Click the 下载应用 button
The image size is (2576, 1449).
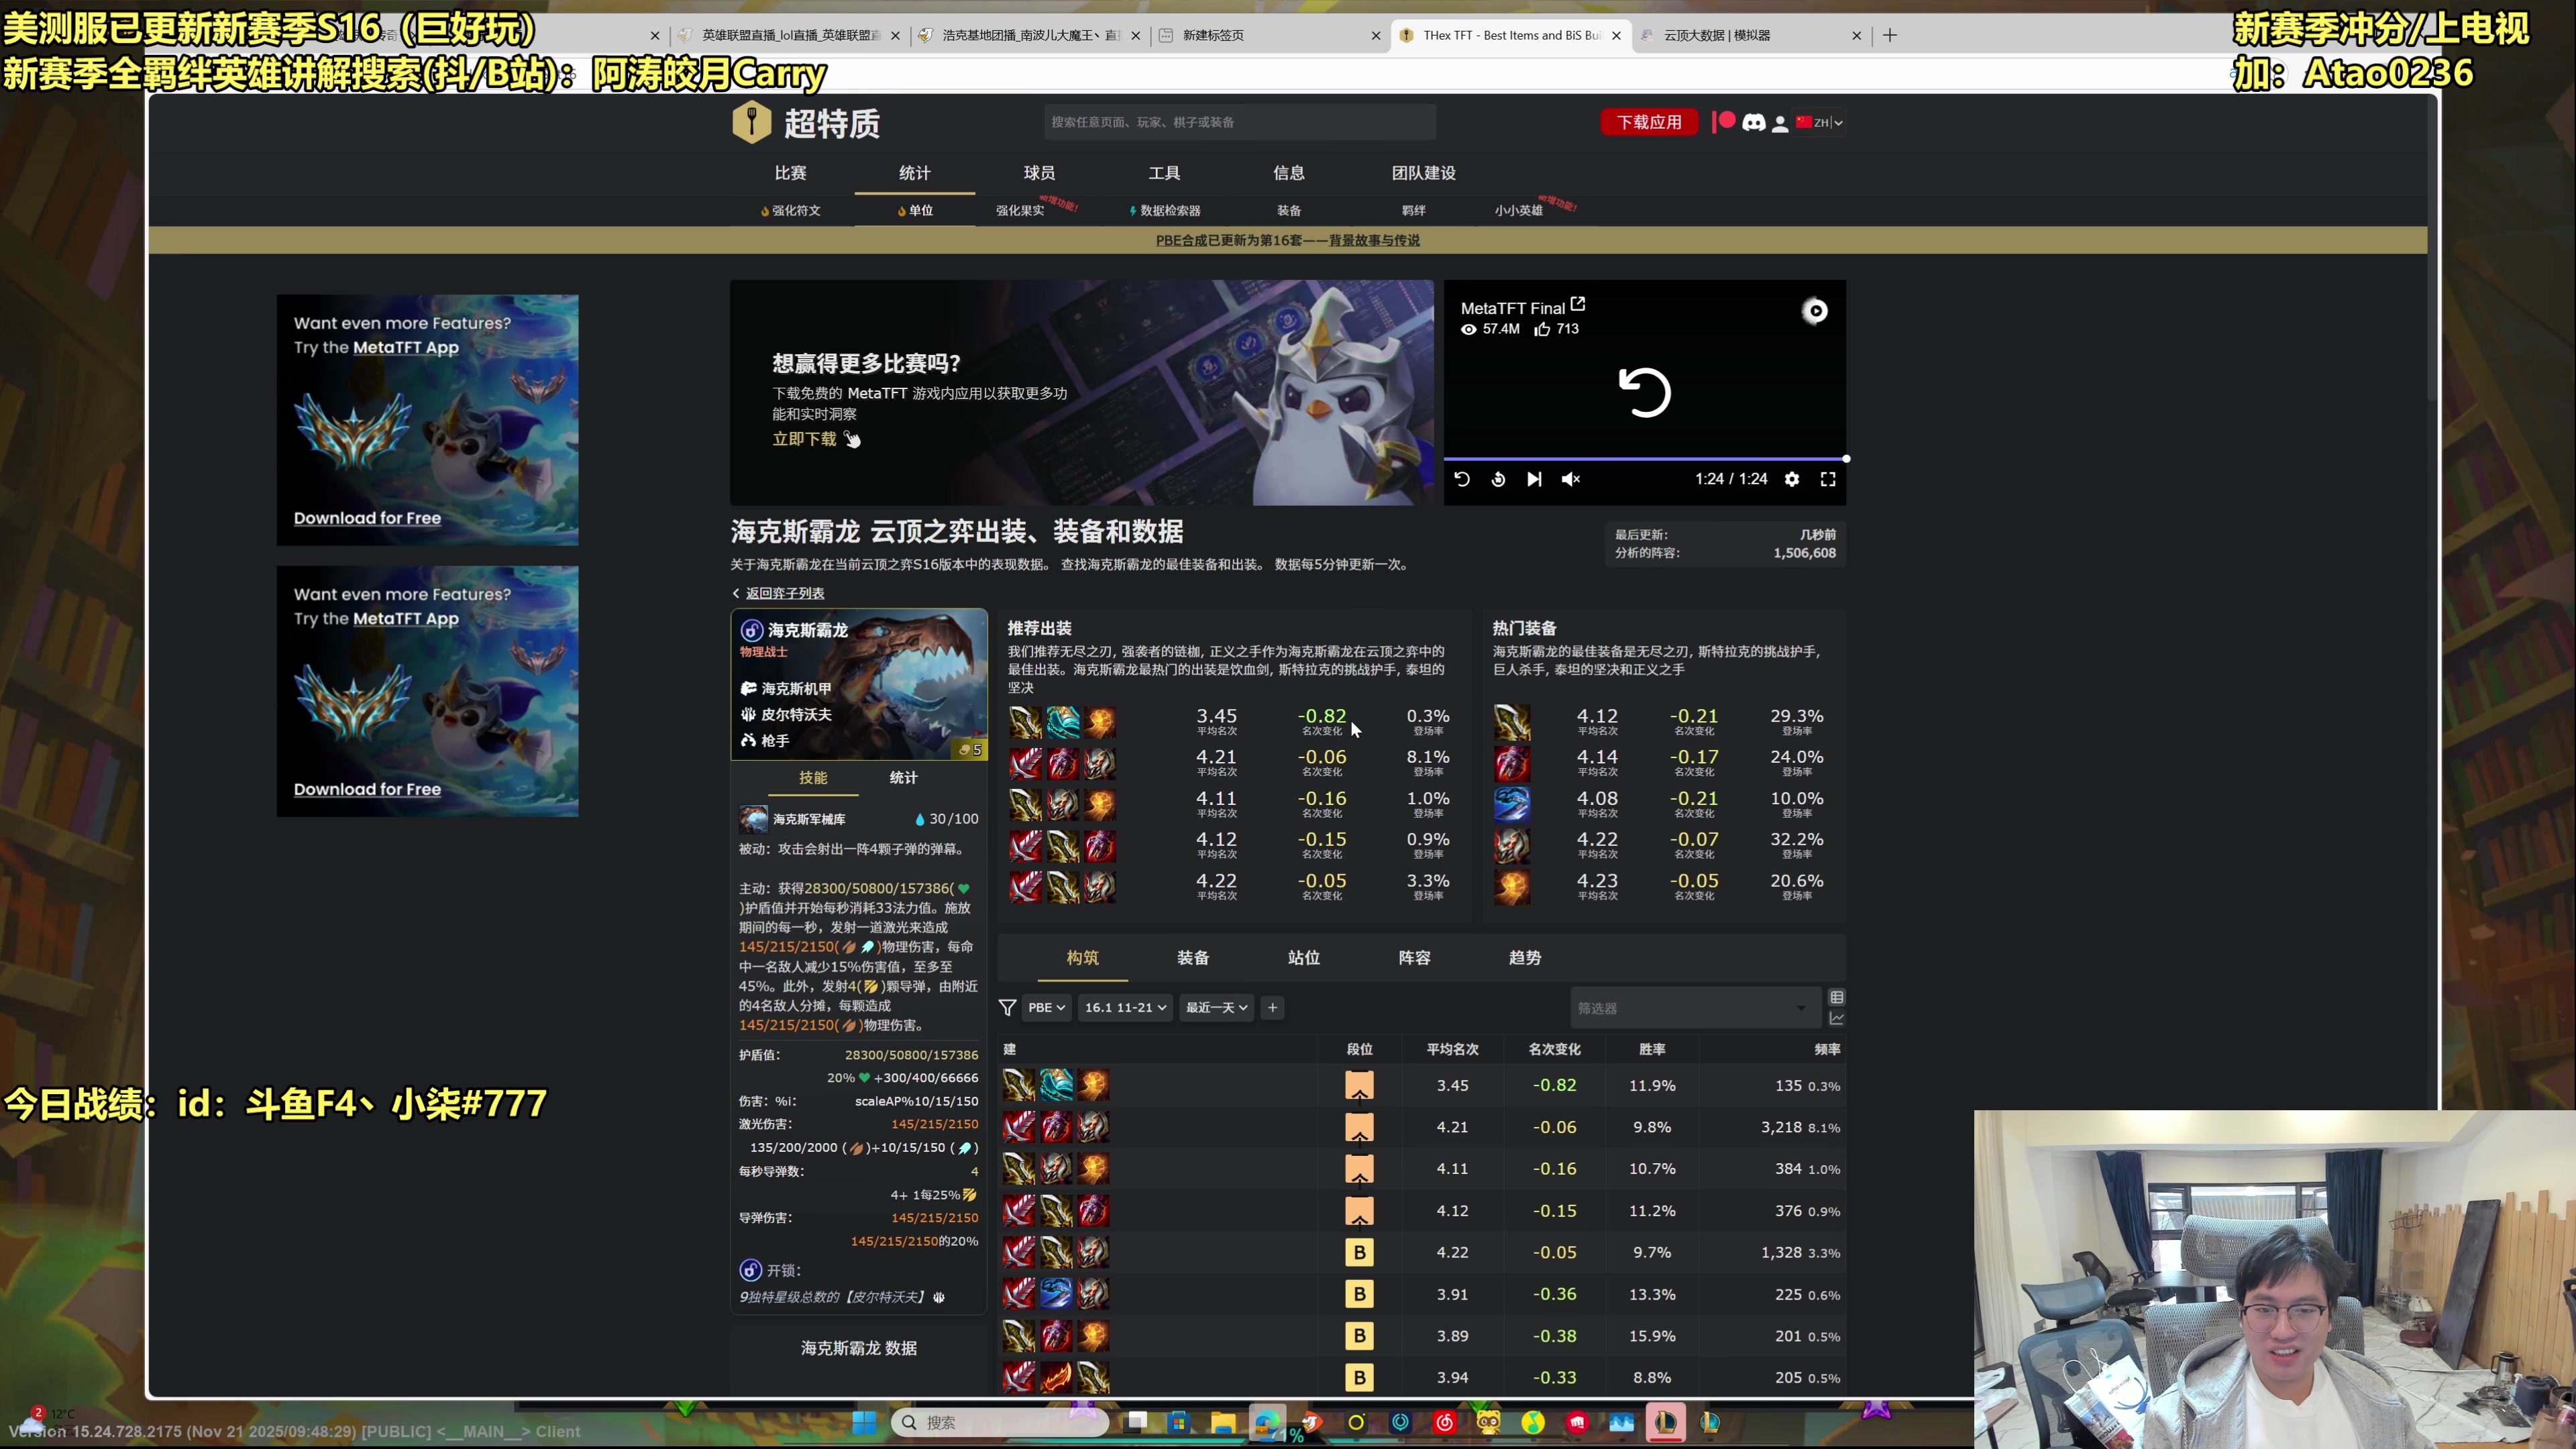coord(1649,121)
